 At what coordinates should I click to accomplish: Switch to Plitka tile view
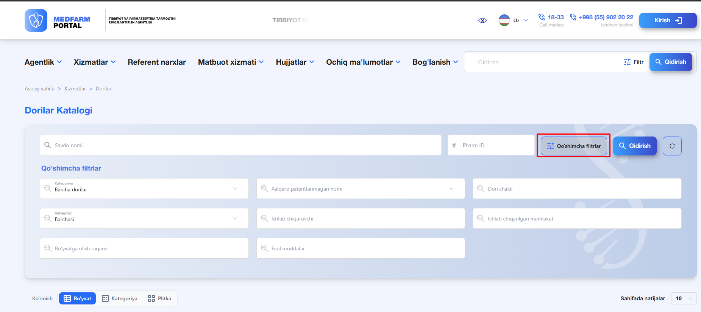click(159, 298)
